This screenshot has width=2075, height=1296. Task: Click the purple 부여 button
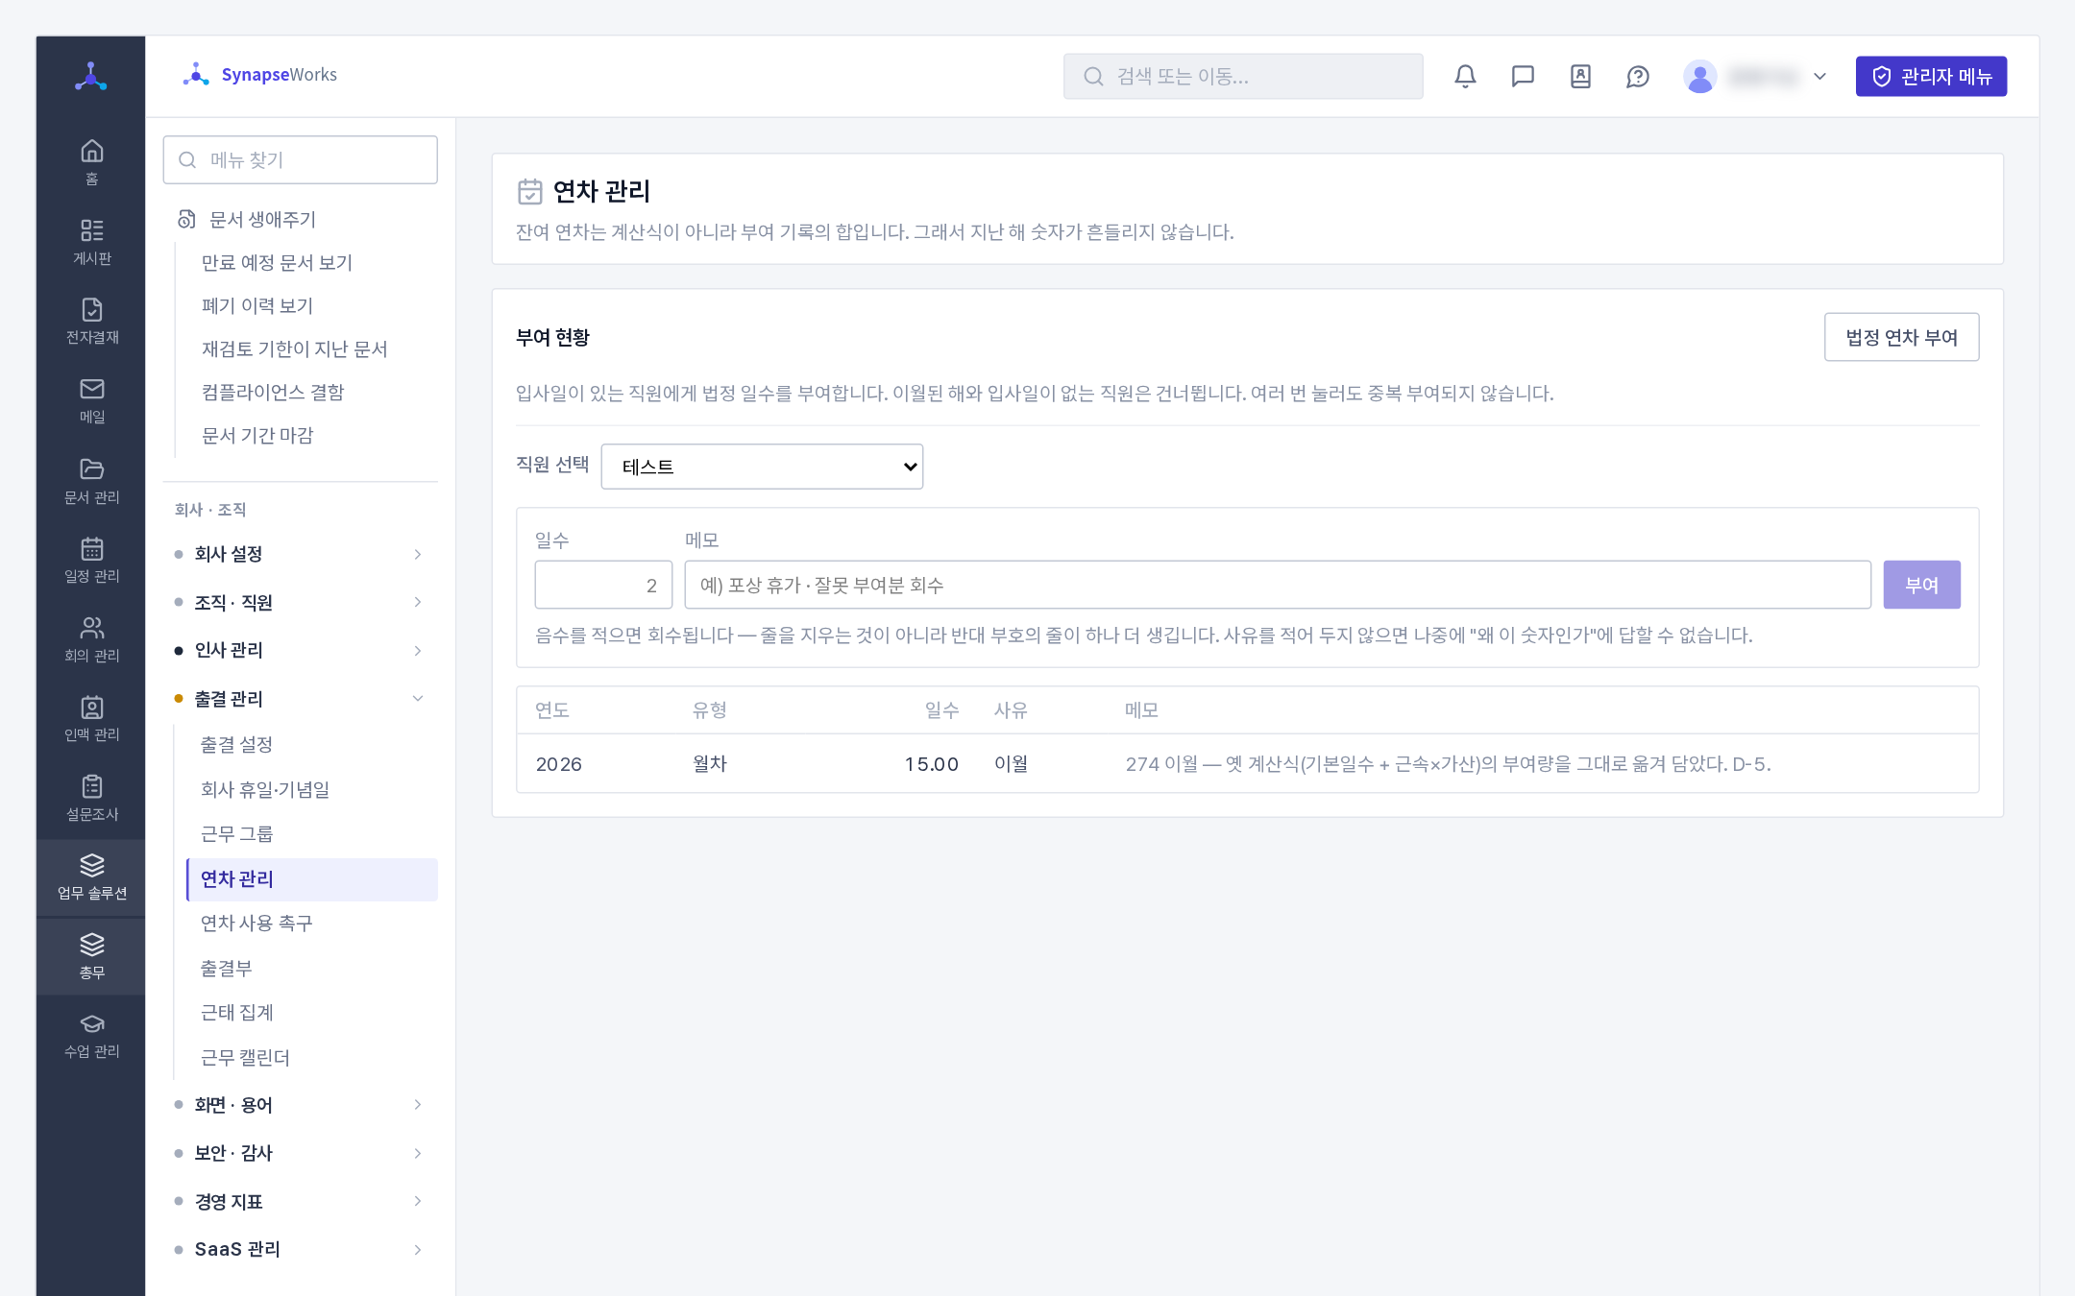tap(1921, 585)
